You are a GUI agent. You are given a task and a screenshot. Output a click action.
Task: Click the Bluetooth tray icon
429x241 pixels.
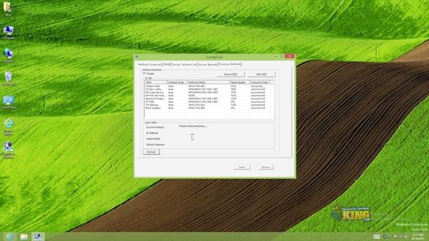pyautogui.click(x=385, y=236)
